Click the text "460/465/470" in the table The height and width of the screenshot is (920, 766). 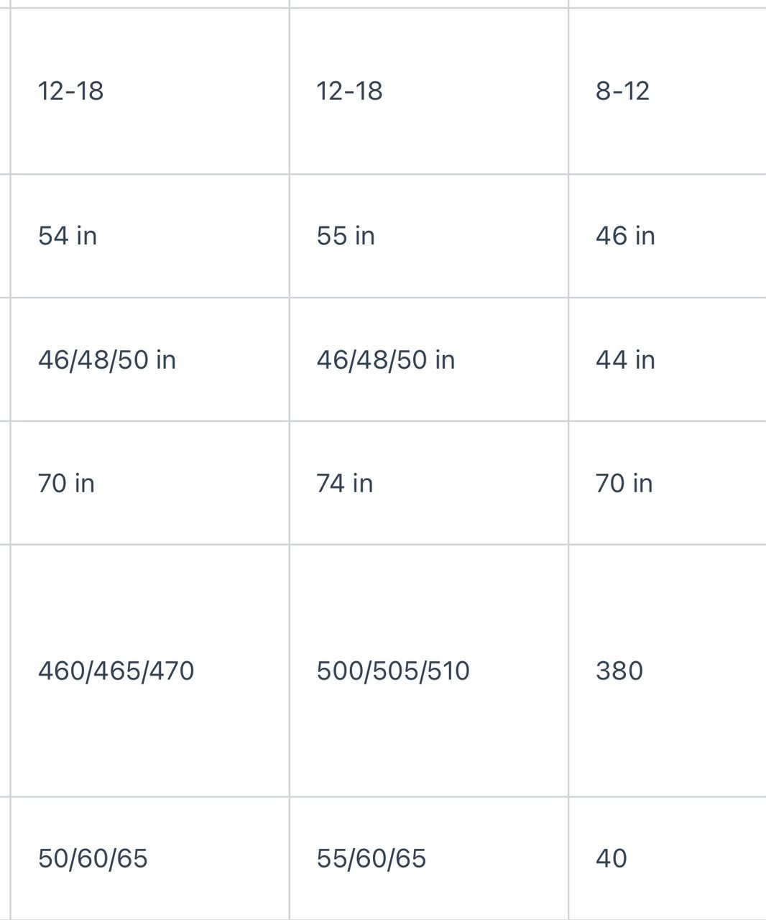(116, 671)
